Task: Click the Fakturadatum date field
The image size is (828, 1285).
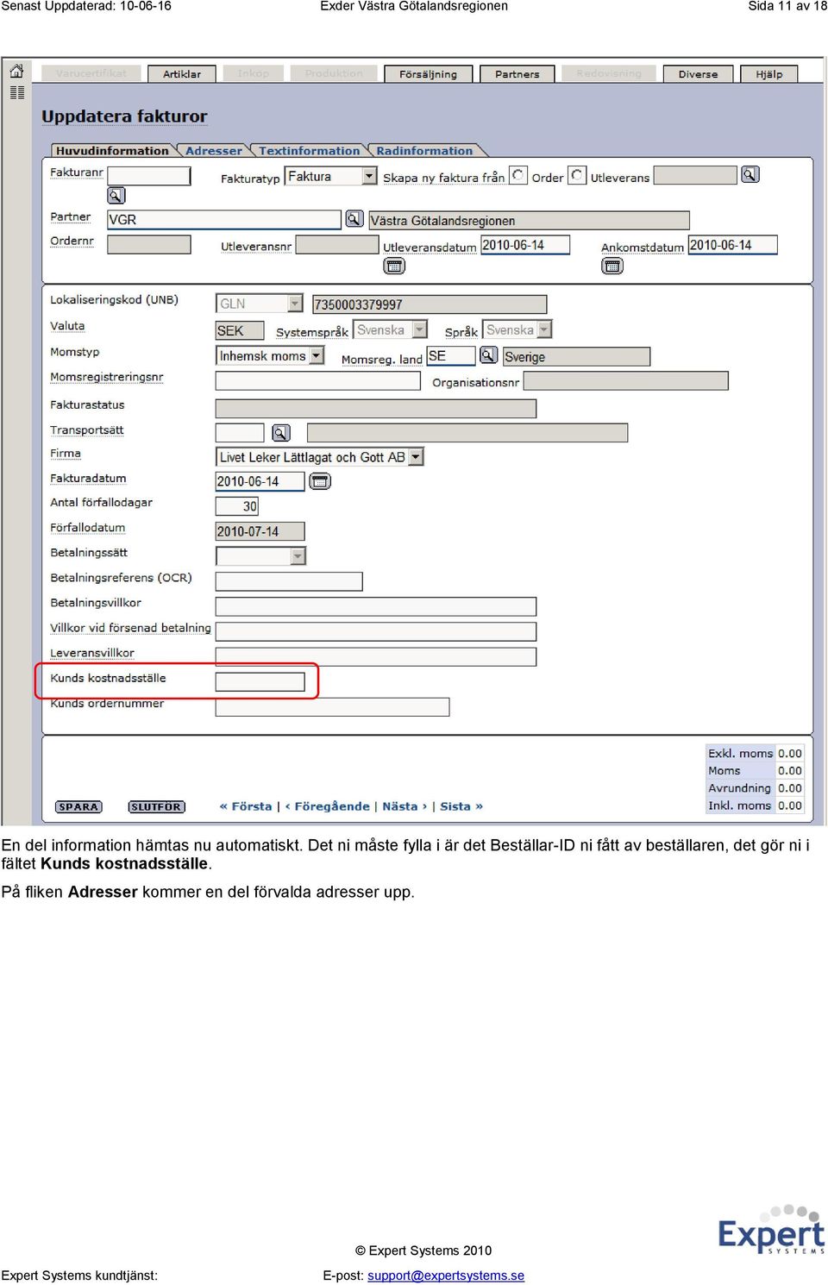Action: tap(260, 481)
